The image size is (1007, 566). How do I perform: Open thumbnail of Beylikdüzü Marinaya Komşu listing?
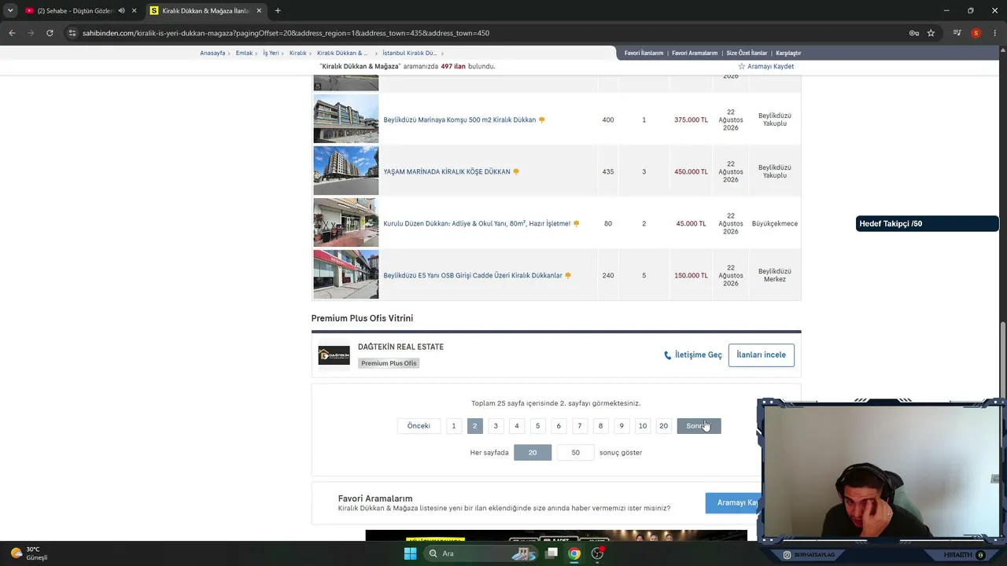pyautogui.click(x=346, y=119)
